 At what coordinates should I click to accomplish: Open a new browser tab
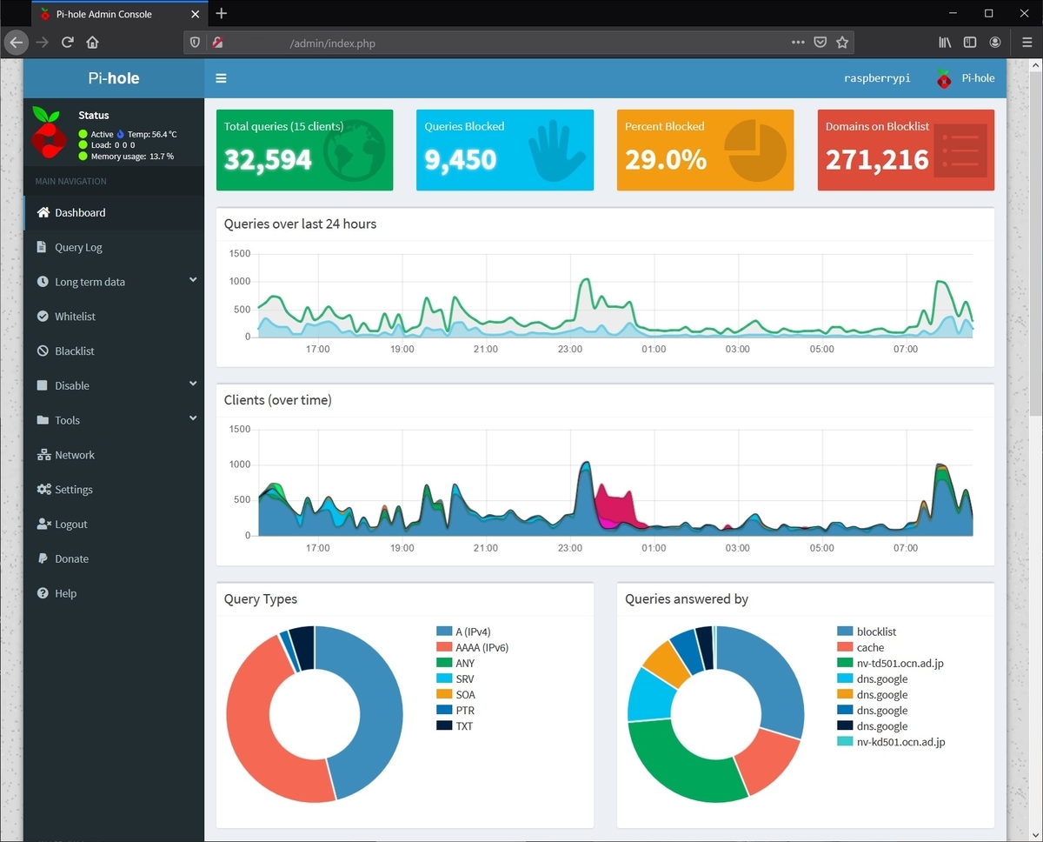(222, 14)
